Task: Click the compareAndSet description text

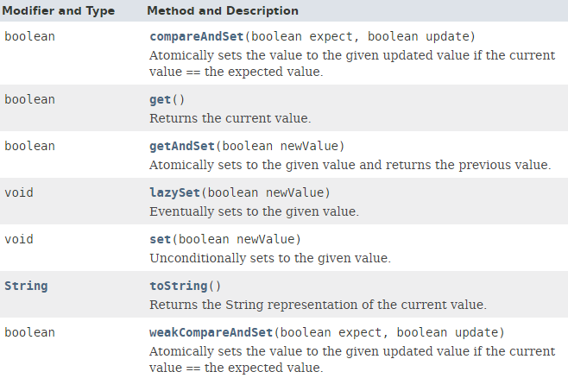Action: pyautogui.click(x=351, y=63)
